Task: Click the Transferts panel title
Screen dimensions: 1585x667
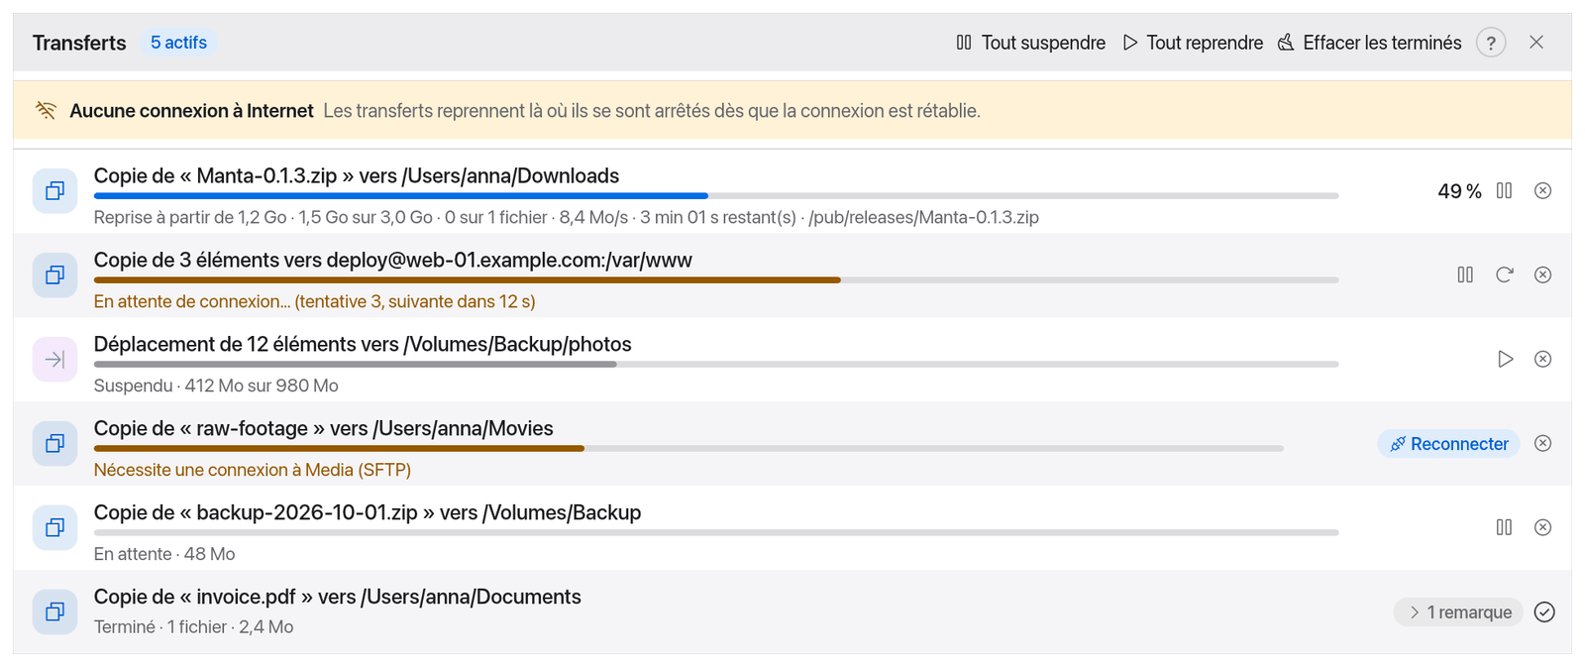Action: tap(79, 43)
